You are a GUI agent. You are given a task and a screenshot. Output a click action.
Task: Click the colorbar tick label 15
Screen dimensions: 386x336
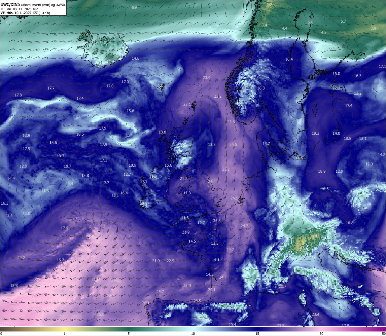pyautogui.click(x=257, y=334)
